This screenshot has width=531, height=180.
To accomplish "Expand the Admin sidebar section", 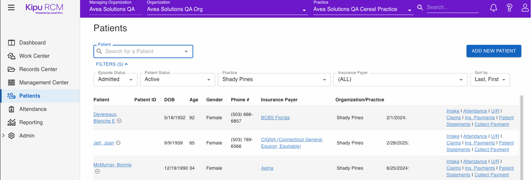I will coord(4,135).
